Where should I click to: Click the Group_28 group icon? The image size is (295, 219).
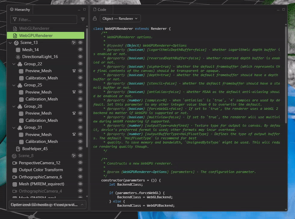[20, 107]
